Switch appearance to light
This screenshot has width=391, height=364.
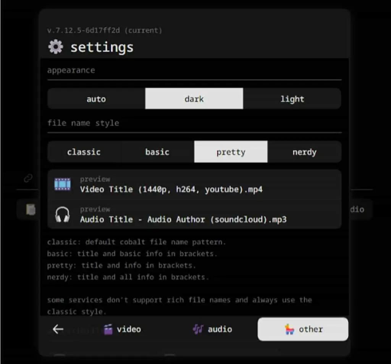(292, 99)
